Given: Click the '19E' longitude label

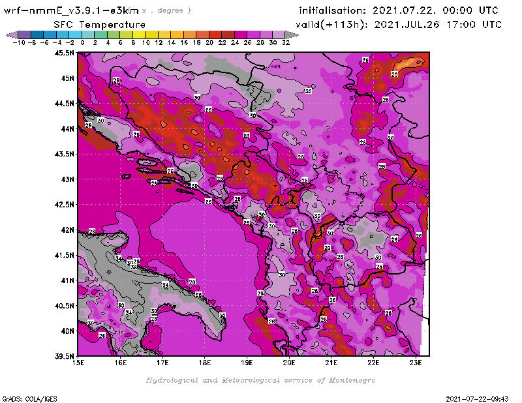Looking at the screenshot, I should [x=247, y=363].
